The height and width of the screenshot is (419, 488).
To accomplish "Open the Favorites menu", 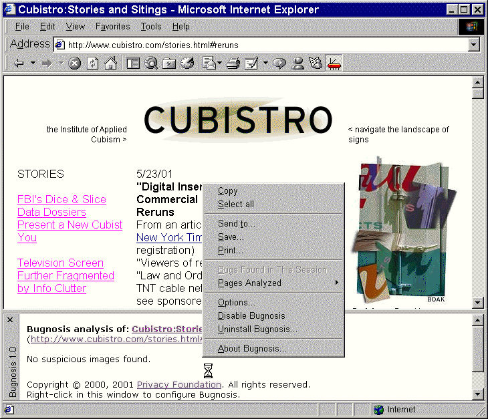I will click(x=112, y=26).
